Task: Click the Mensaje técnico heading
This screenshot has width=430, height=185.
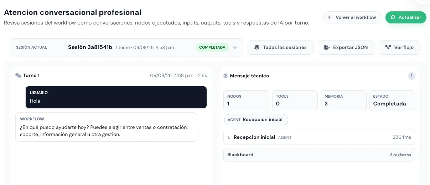Action: click(249, 76)
